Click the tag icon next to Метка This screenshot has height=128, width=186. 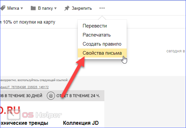pos(3,8)
